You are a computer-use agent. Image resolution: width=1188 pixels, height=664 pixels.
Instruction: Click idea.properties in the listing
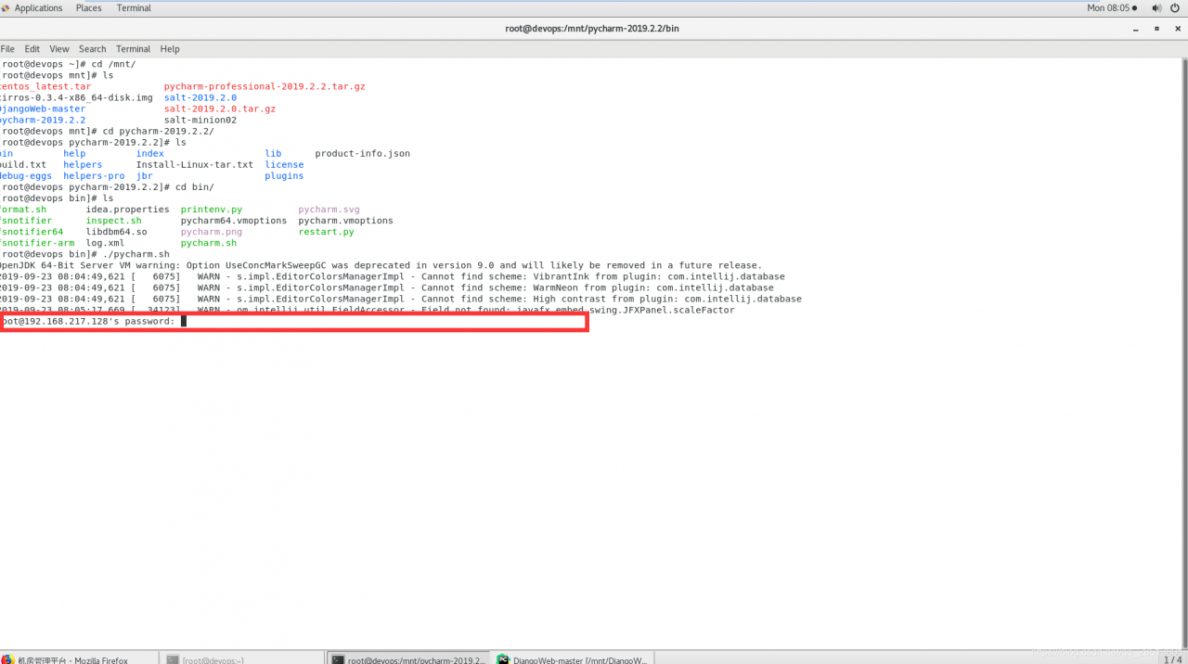[x=128, y=210]
